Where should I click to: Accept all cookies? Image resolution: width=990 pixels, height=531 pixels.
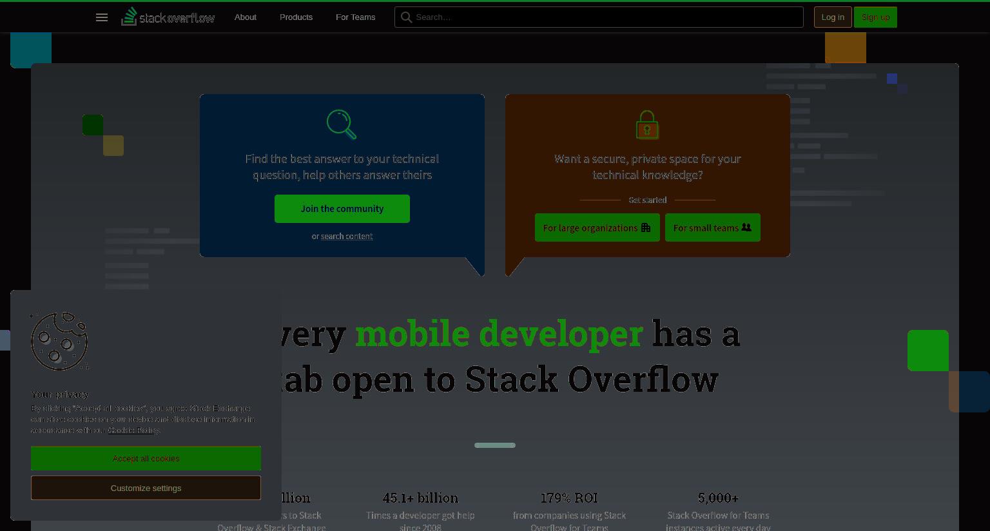[146, 458]
